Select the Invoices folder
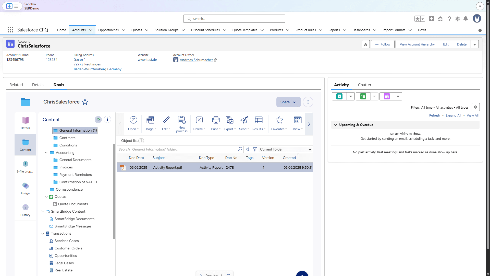 click(x=66, y=167)
